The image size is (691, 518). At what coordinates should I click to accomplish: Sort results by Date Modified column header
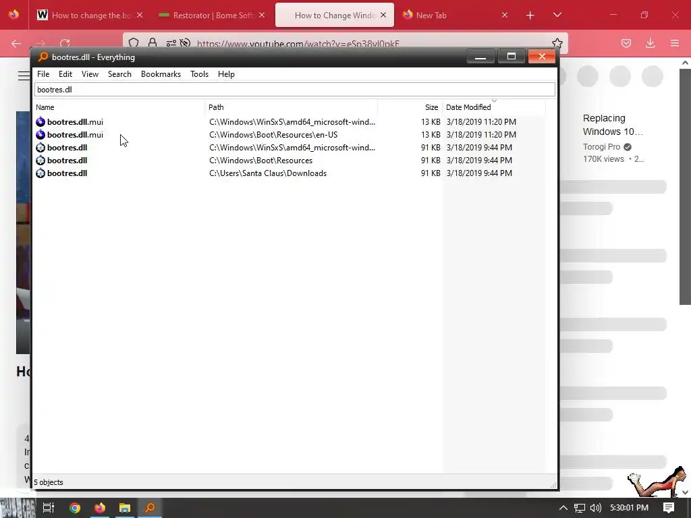tap(493, 107)
